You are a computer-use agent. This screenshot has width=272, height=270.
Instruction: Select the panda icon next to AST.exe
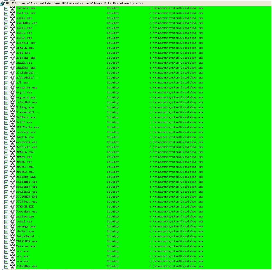point(13,83)
